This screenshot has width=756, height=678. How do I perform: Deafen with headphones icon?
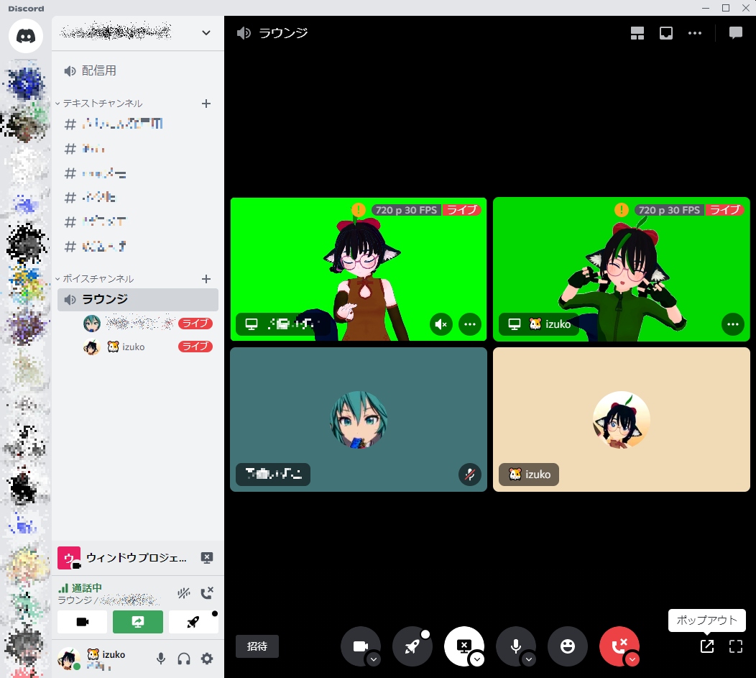[184, 659]
